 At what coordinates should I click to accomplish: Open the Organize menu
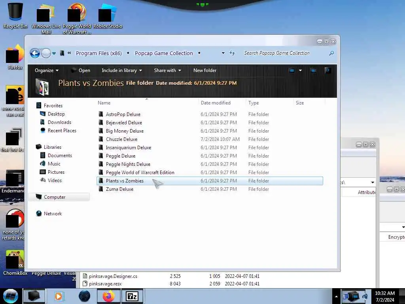pos(47,70)
